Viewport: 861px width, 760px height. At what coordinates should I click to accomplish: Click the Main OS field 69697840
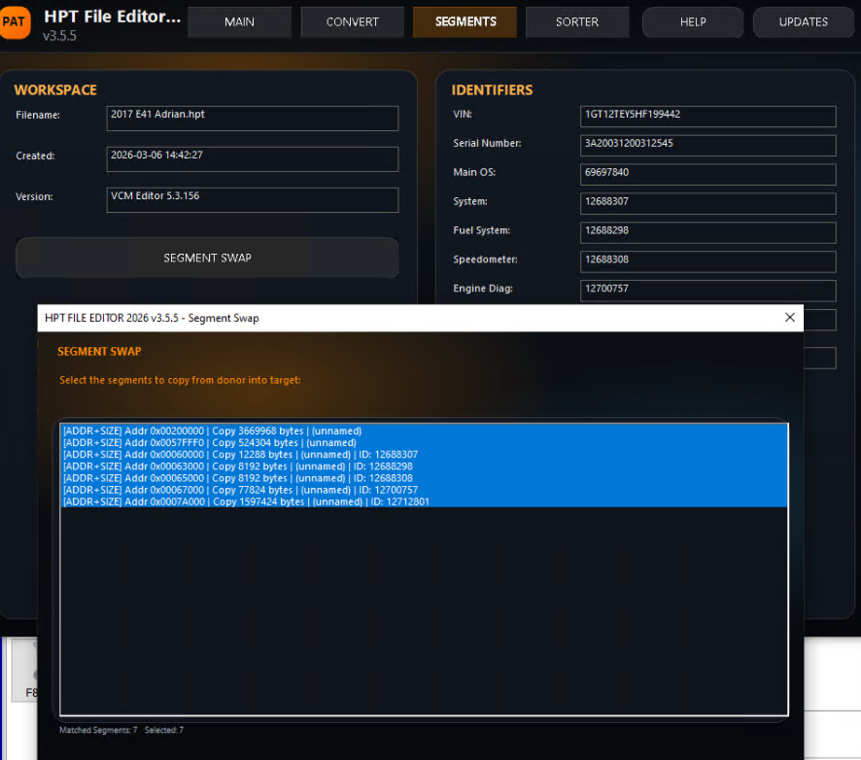[x=707, y=174]
